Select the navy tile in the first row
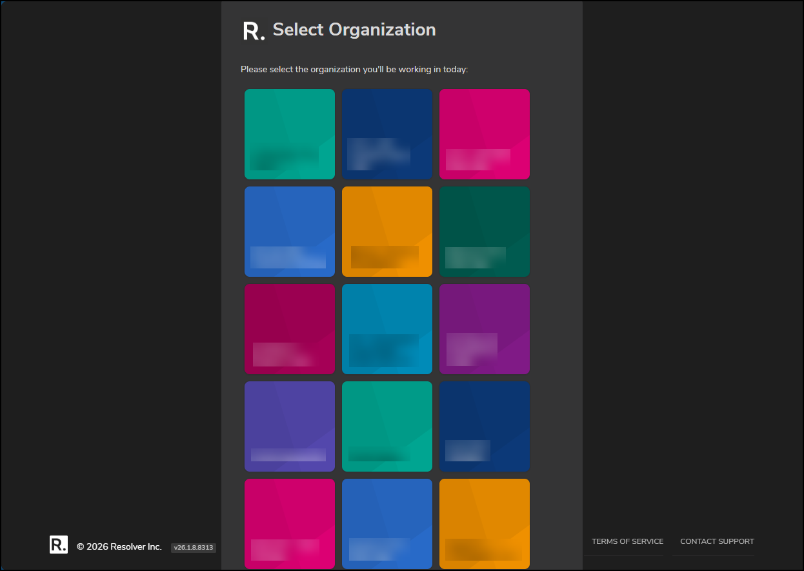Screen dimensions: 804x571 tap(387, 134)
